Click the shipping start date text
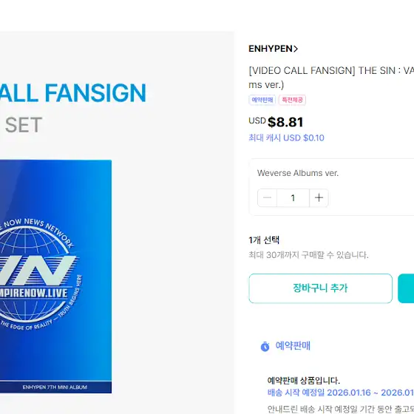This screenshot has width=414, height=414. (x=341, y=393)
